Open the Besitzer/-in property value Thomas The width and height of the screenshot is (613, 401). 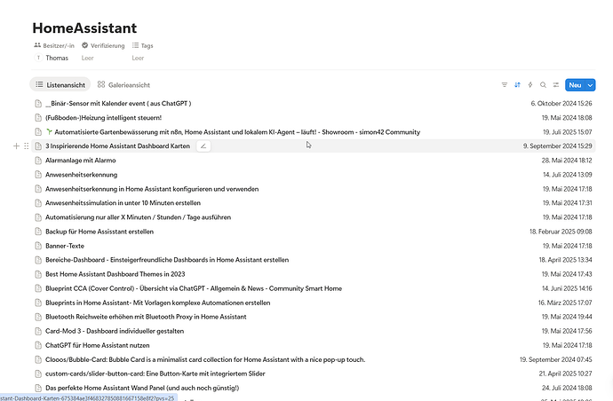click(x=57, y=58)
